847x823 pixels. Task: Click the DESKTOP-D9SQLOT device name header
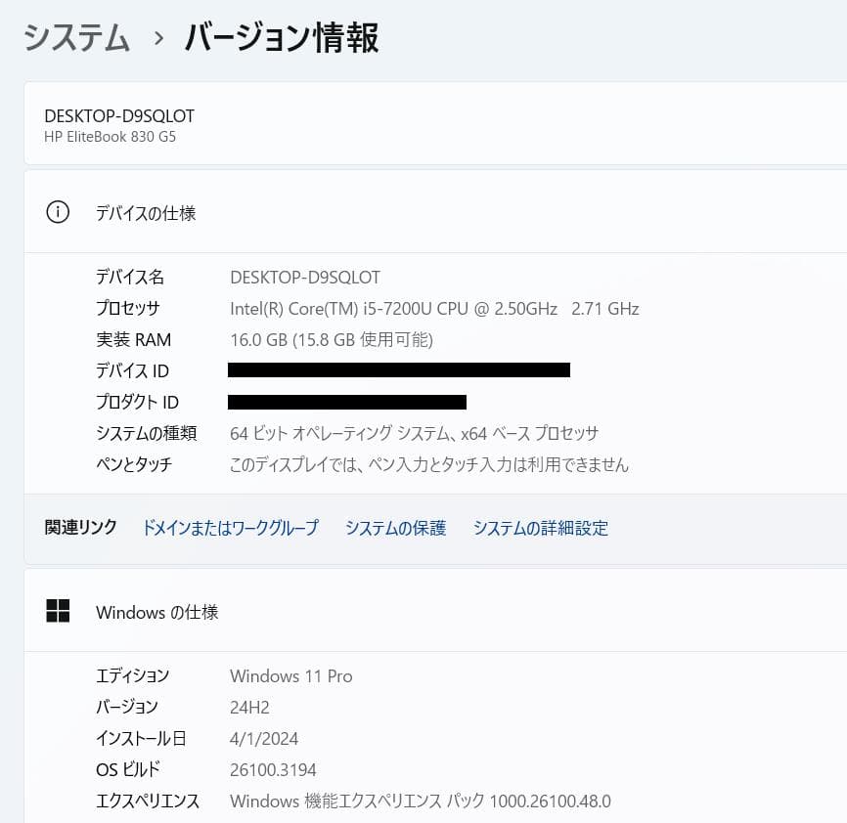(x=119, y=115)
